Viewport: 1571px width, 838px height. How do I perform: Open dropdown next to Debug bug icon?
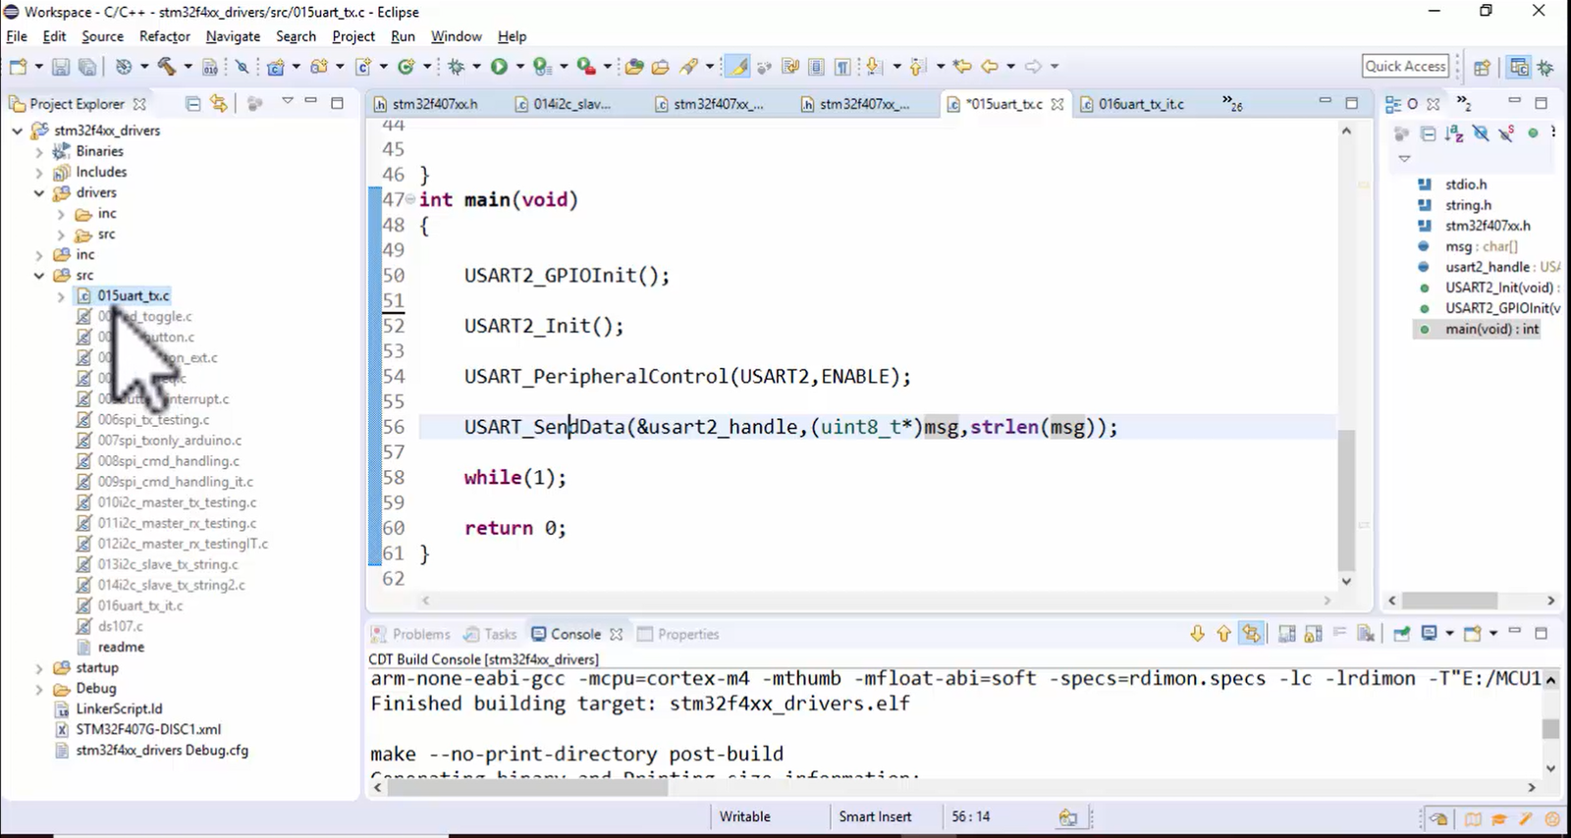coord(477,67)
